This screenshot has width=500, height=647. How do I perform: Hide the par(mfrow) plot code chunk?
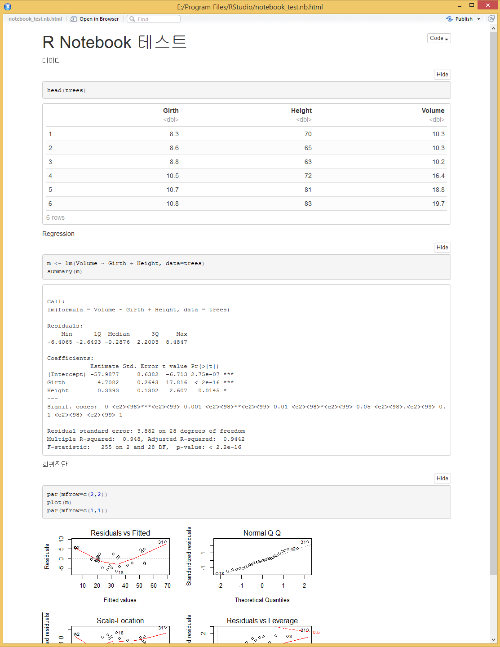click(x=442, y=479)
